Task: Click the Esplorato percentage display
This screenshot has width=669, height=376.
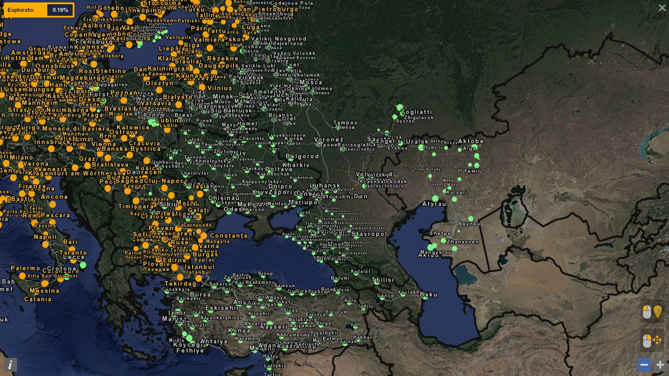Action: tap(62, 9)
